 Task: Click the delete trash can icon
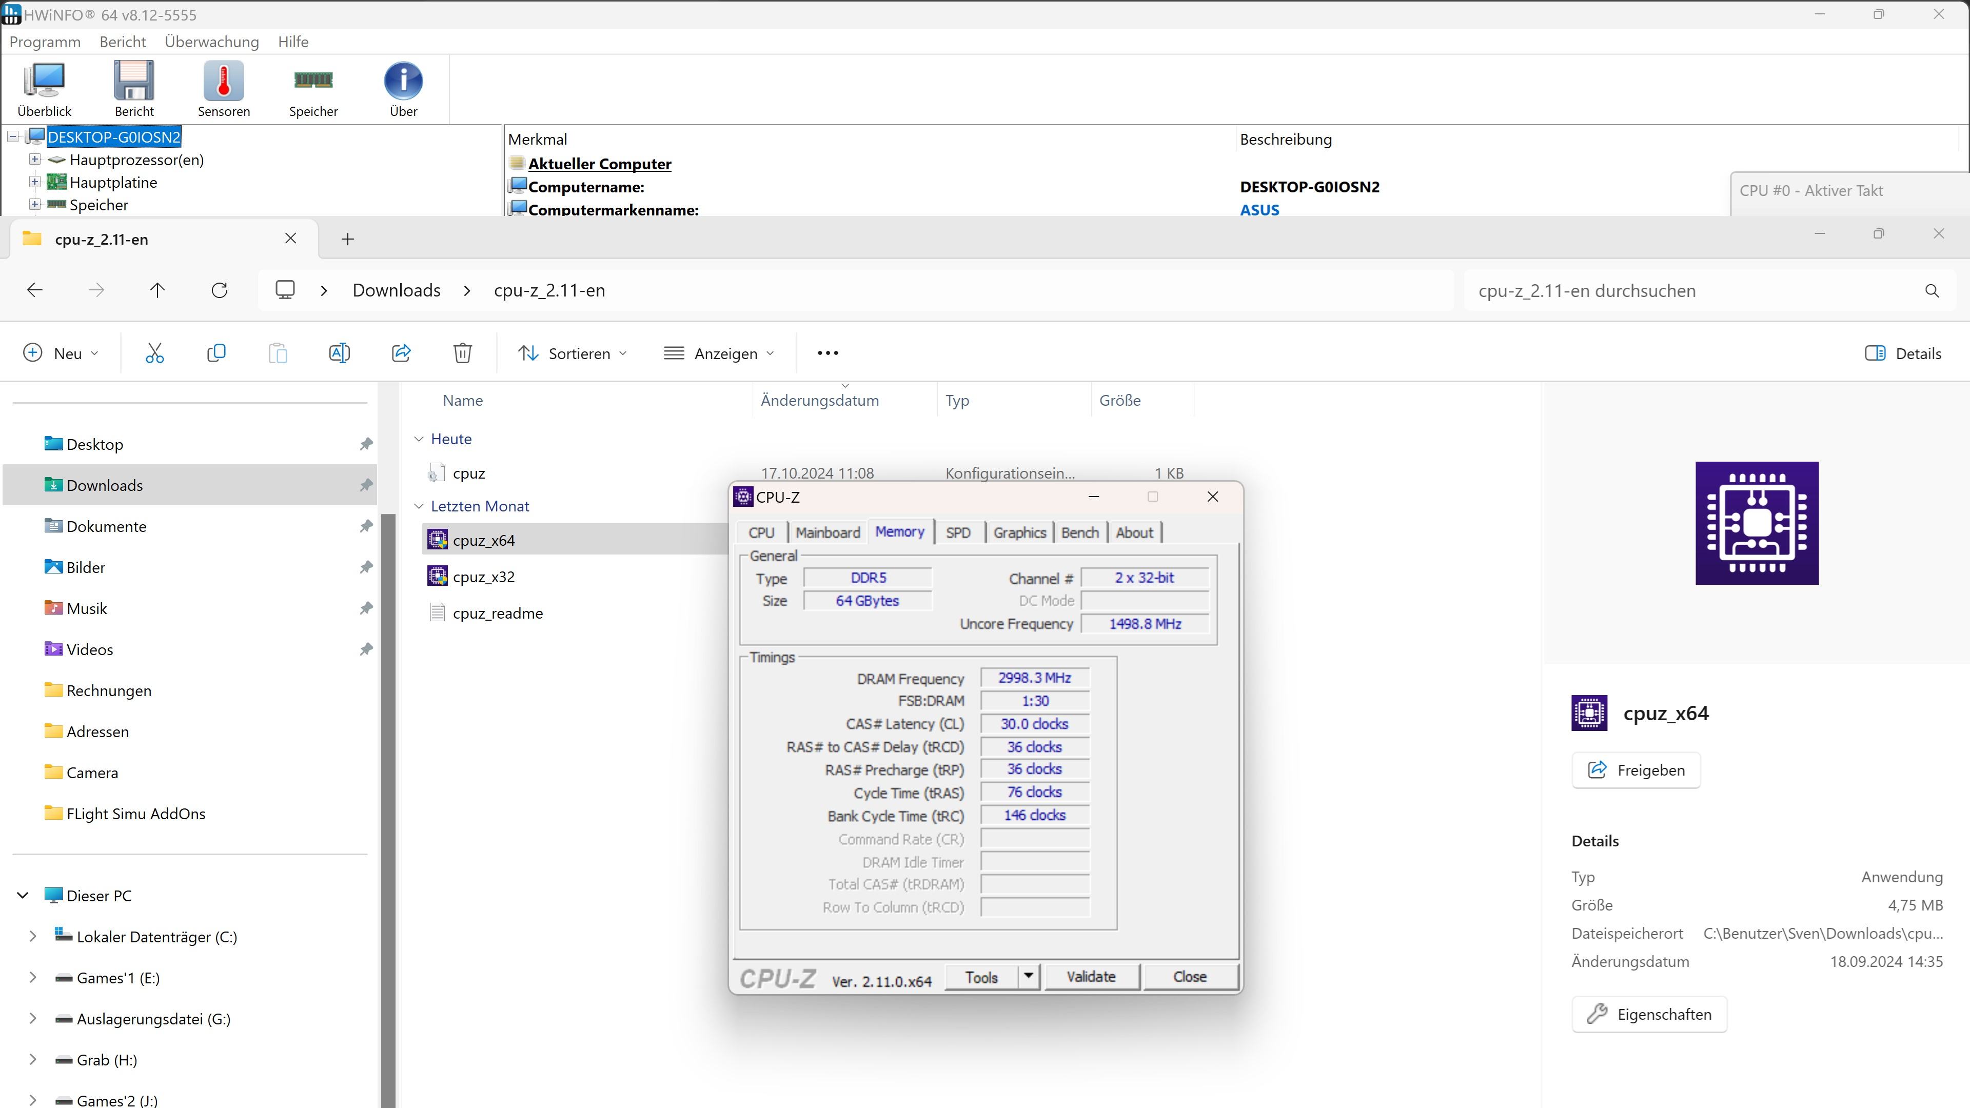(x=462, y=353)
